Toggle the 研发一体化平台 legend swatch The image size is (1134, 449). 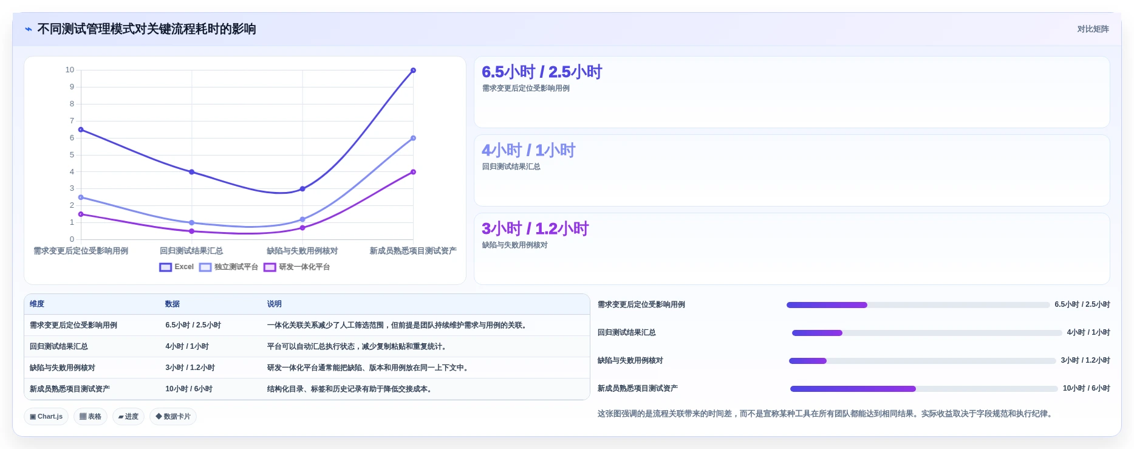[x=270, y=267]
